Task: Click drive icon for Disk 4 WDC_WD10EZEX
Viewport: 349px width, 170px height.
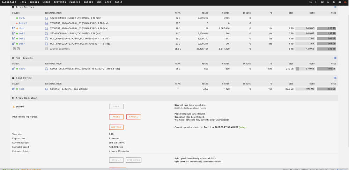Action: 46,44
